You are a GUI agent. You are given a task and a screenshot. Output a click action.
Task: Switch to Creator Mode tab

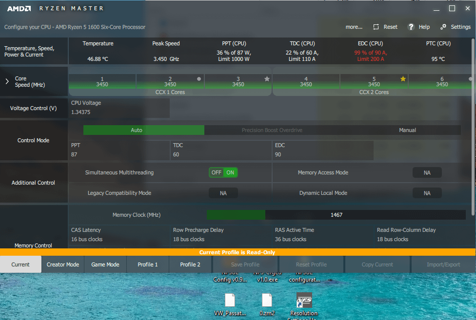[63, 264]
